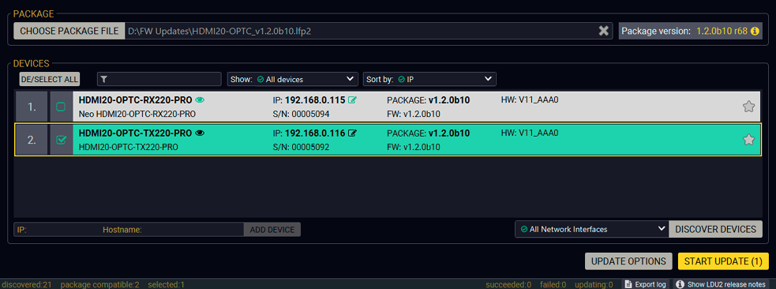
Task: Click the IP address input field
Action: 57,230
